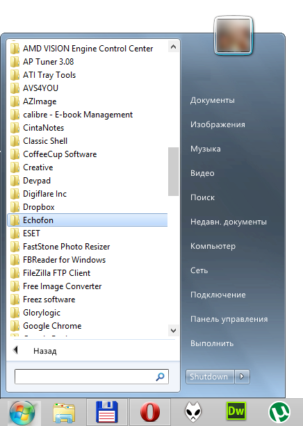
Task: Open uTorrent from the taskbar
Action: click(279, 412)
